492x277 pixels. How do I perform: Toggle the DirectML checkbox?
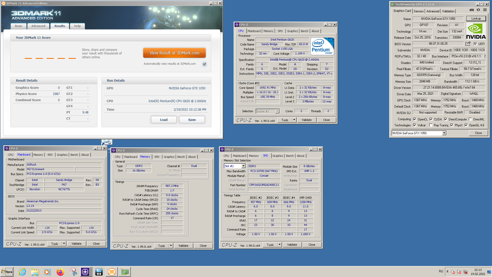click(470, 119)
